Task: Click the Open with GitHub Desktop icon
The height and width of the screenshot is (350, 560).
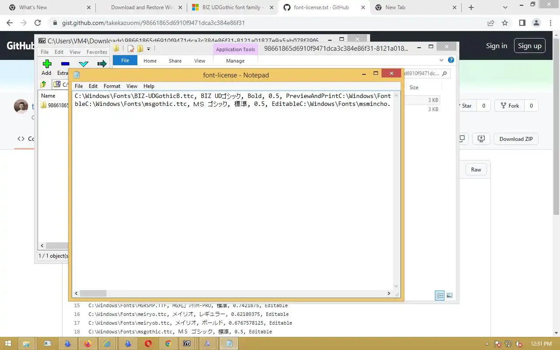Action: click(481, 139)
